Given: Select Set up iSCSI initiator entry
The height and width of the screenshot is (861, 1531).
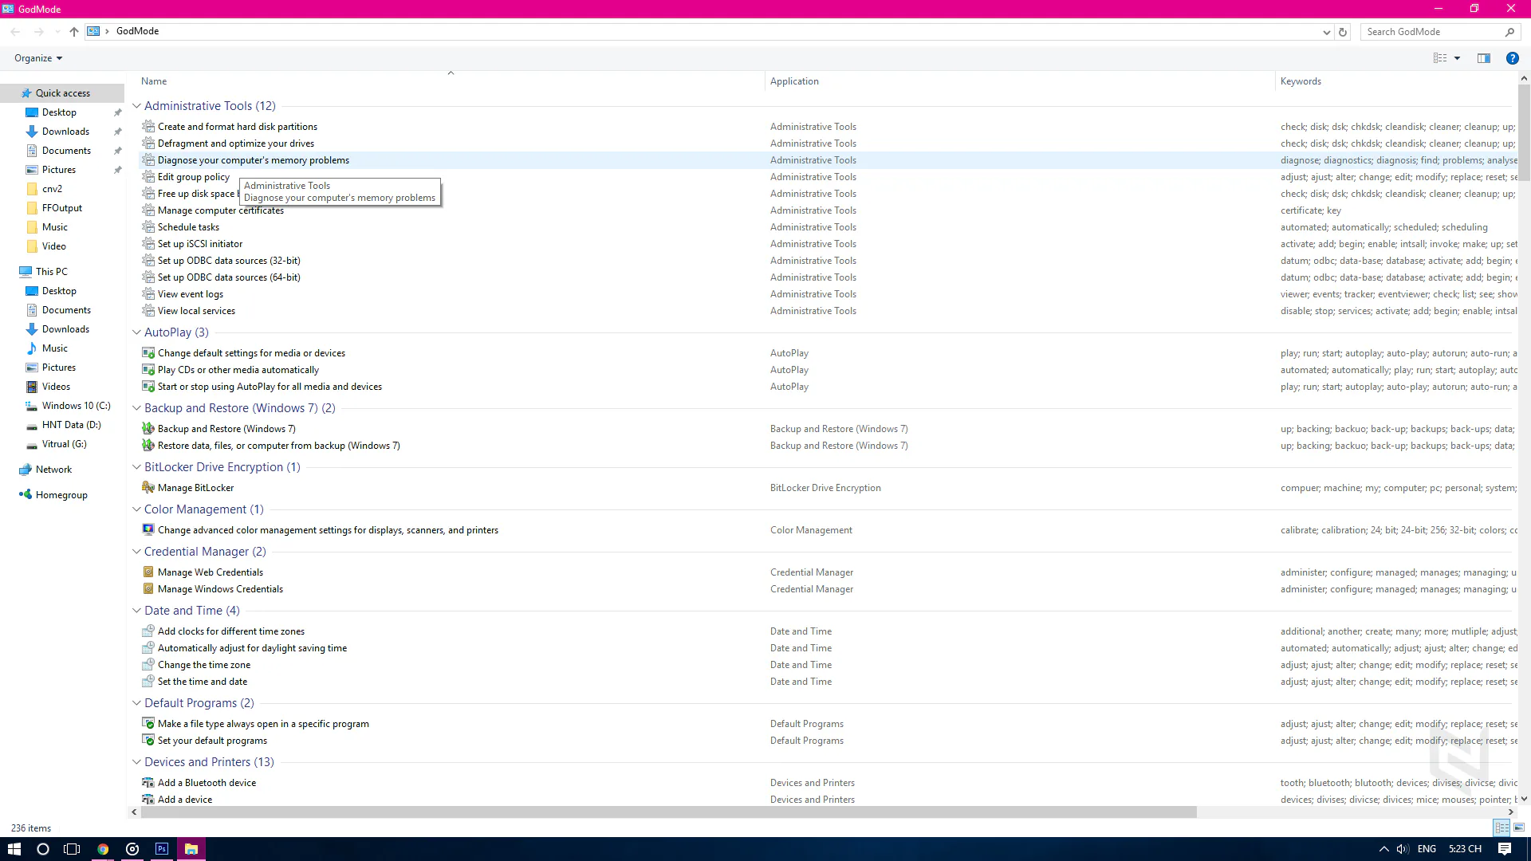Looking at the screenshot, I should coord(200,244).
